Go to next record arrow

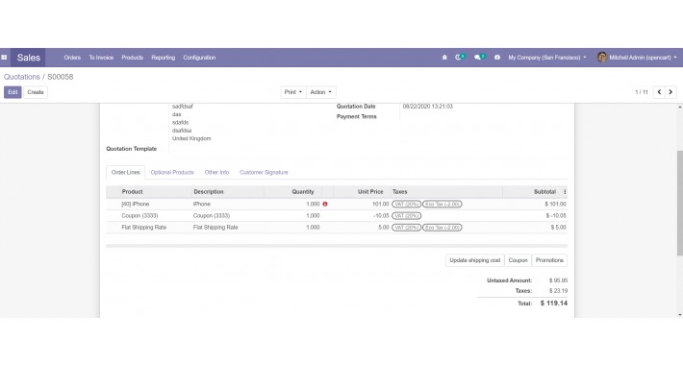point(670,92)
